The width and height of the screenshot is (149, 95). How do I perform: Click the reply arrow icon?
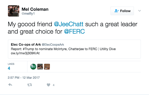(10, 85)
